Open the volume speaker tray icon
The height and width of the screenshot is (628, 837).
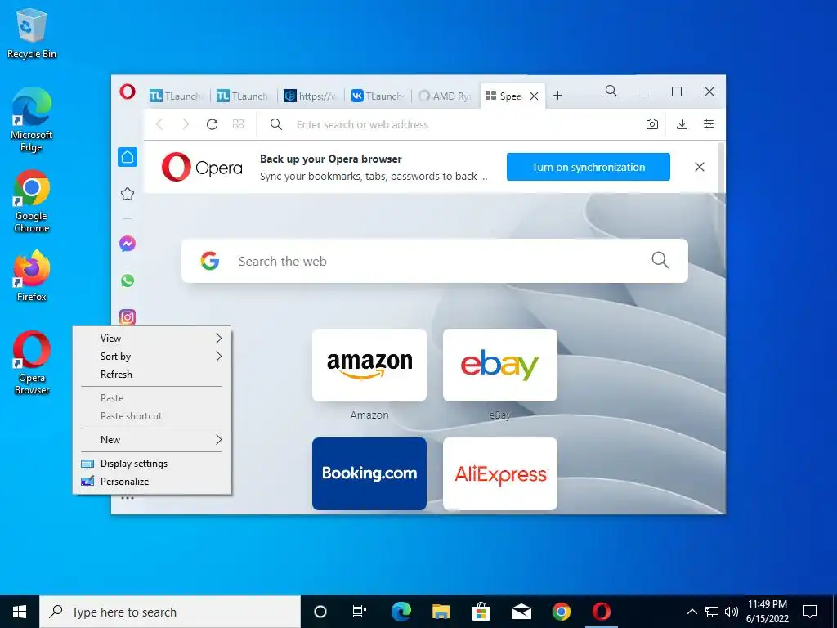(x=732, y=612)
